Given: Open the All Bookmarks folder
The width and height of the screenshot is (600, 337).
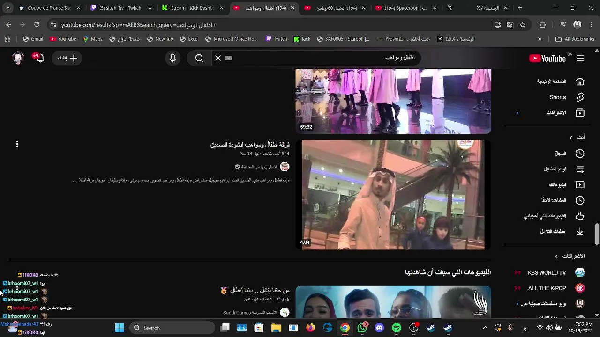Looking at the screenshot, I should [x=575, y=39].
